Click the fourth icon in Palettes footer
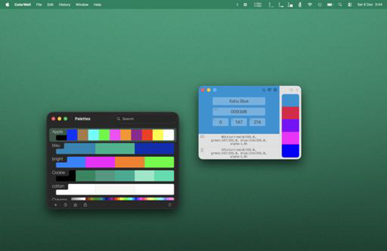 (x=85, y=205)
